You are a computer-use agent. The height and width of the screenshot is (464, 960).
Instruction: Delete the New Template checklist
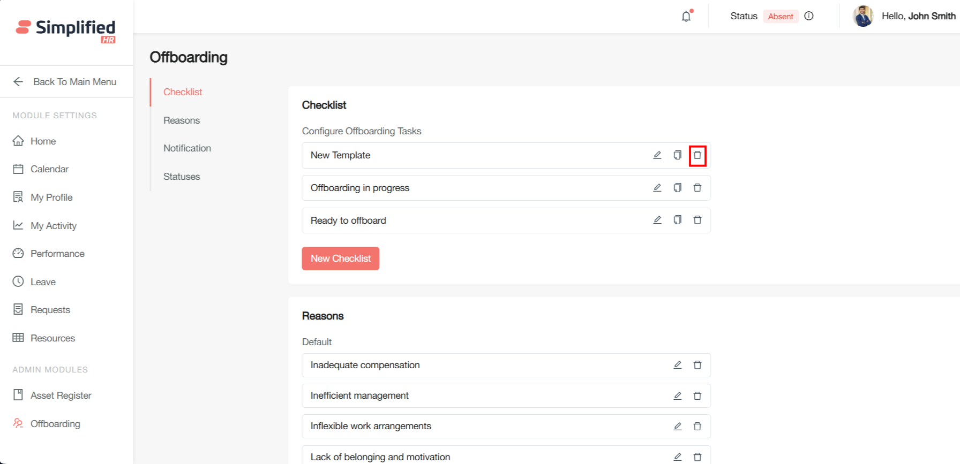coord(697,155)
